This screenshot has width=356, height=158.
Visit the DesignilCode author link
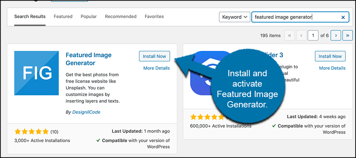[x=86, y=112]
